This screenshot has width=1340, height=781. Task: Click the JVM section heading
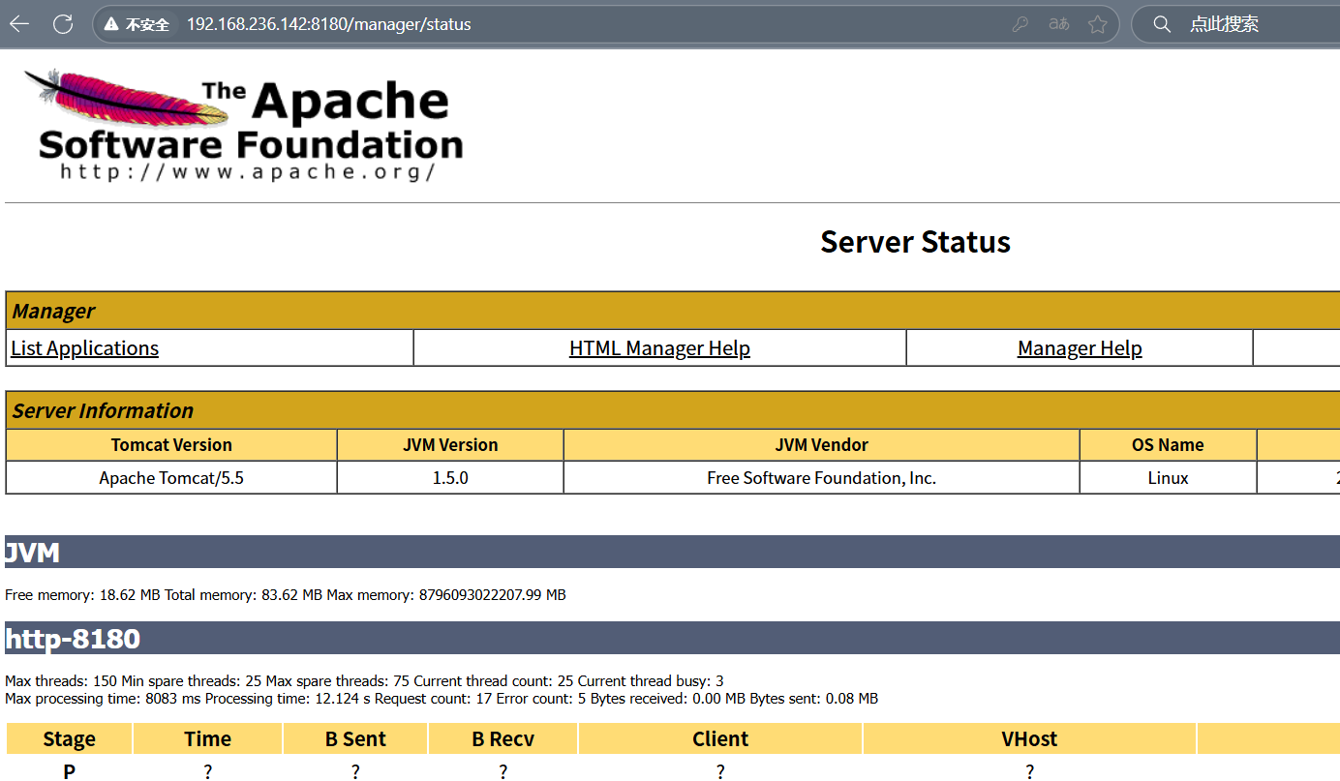tap(672, 552)
